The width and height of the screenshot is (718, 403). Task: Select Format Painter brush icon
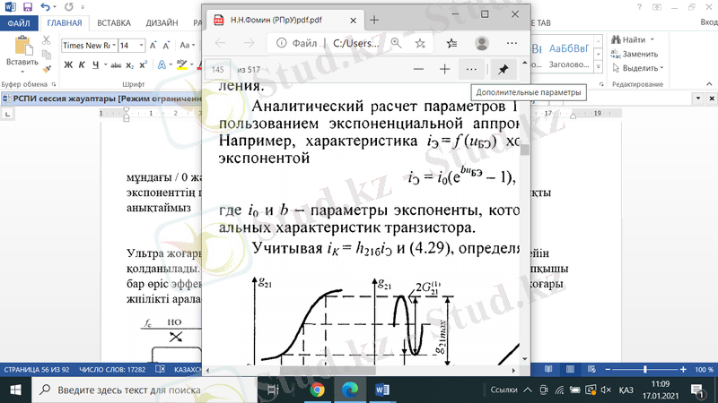point(47,69)
